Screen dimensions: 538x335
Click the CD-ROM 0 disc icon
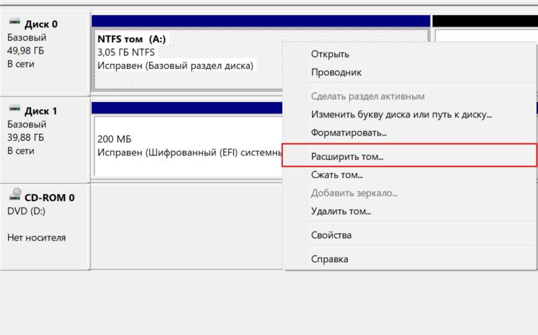[x=14, y=196]
